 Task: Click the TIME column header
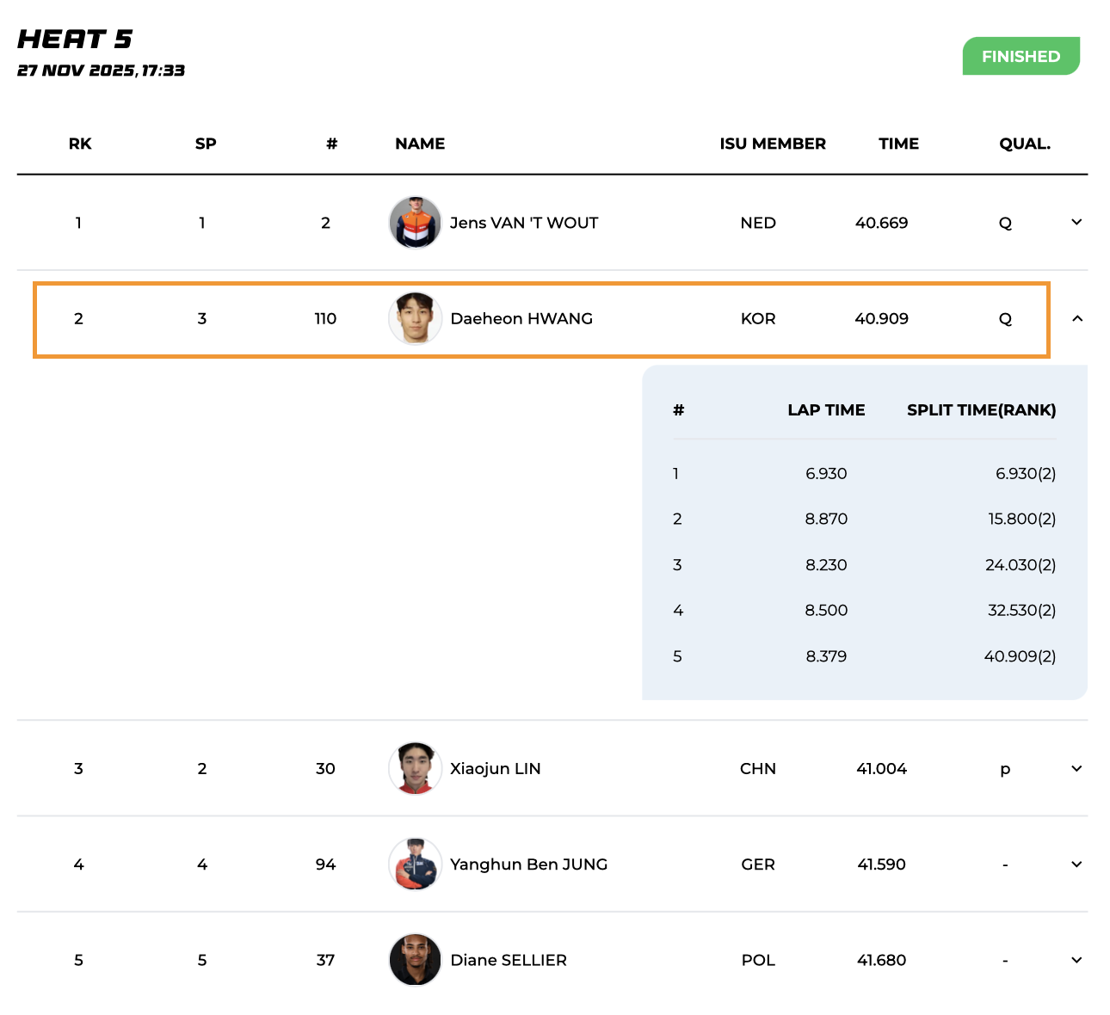[x=898, y=144]
